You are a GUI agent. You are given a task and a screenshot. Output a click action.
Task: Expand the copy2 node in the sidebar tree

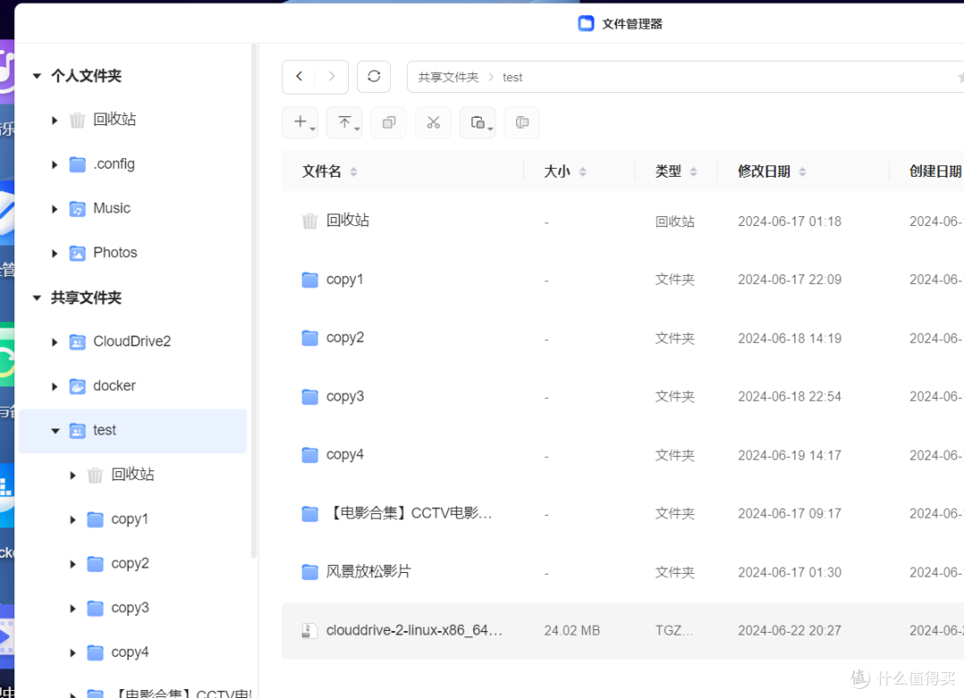point(72,564)
